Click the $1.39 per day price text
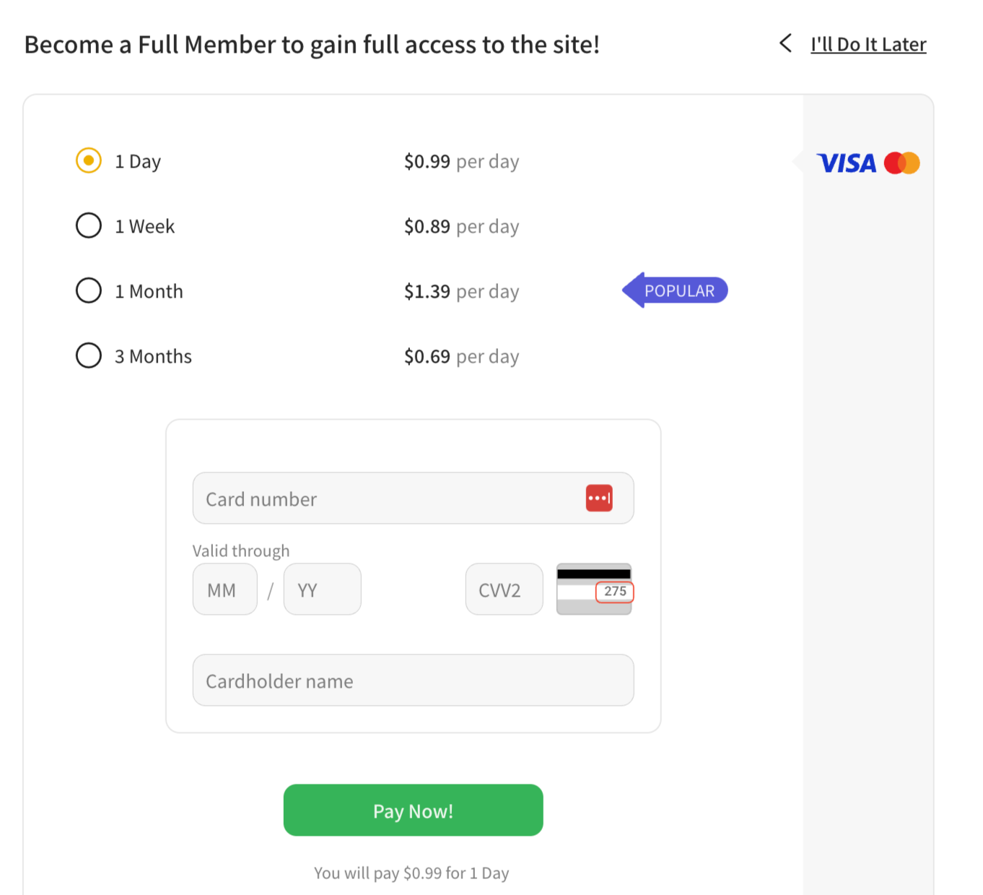The height and width of the screenshot is (895, 983). pyautogui.click(x=461, y=291)
